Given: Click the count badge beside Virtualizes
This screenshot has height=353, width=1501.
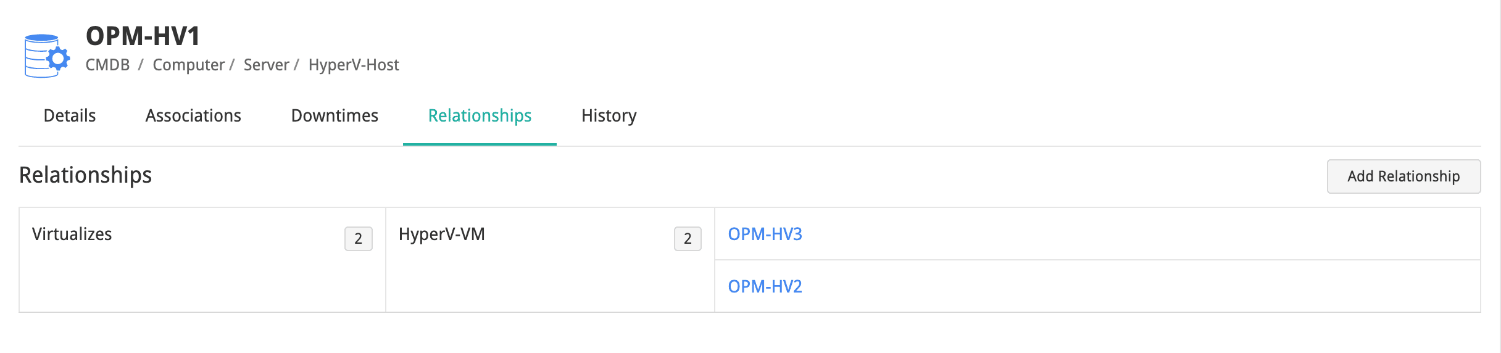Looking at the screenshot, I should click(358, 239).
